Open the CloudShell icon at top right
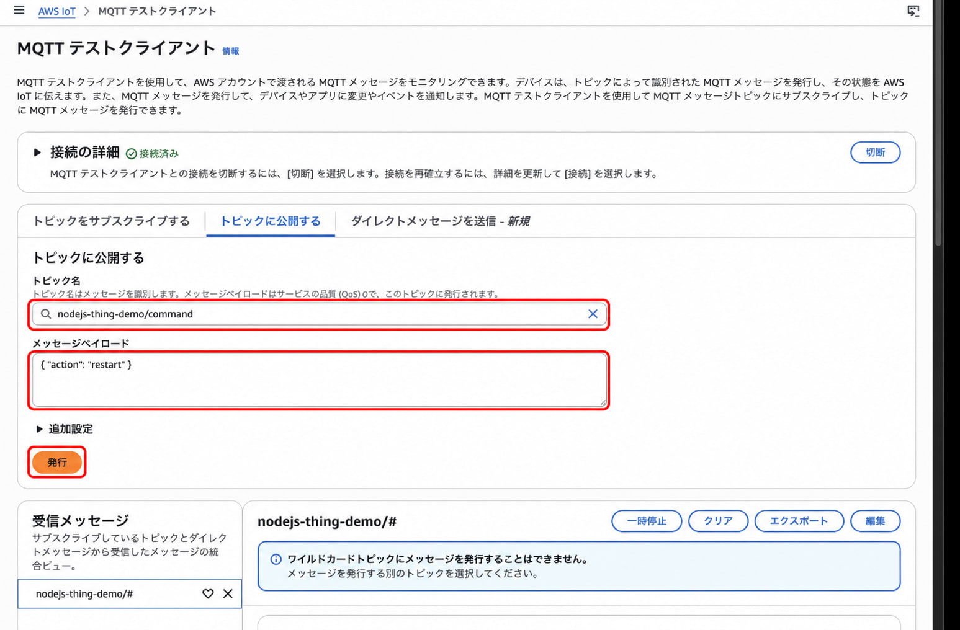This screenshot has width=960, height=630. pyautogui.click(x=913, y=11)
